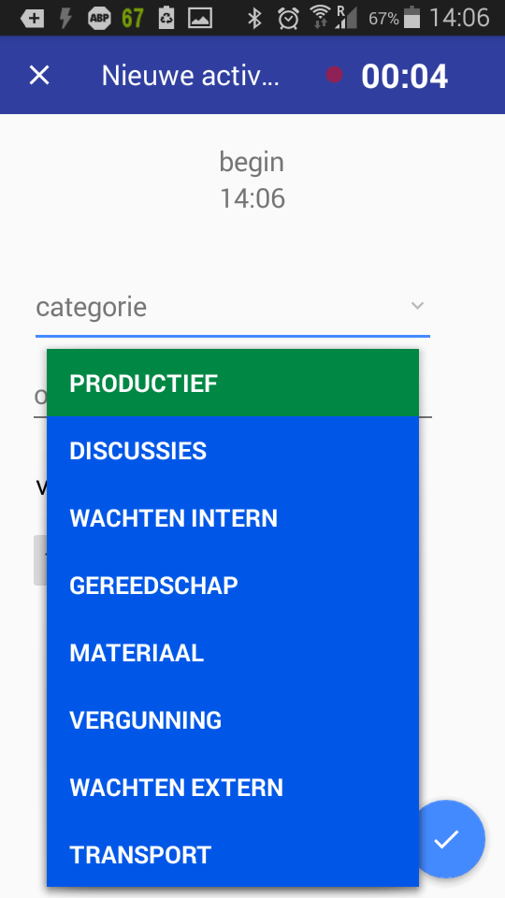
Task: Tap the lightning bolt charging icon
Action: pos(65,19)
